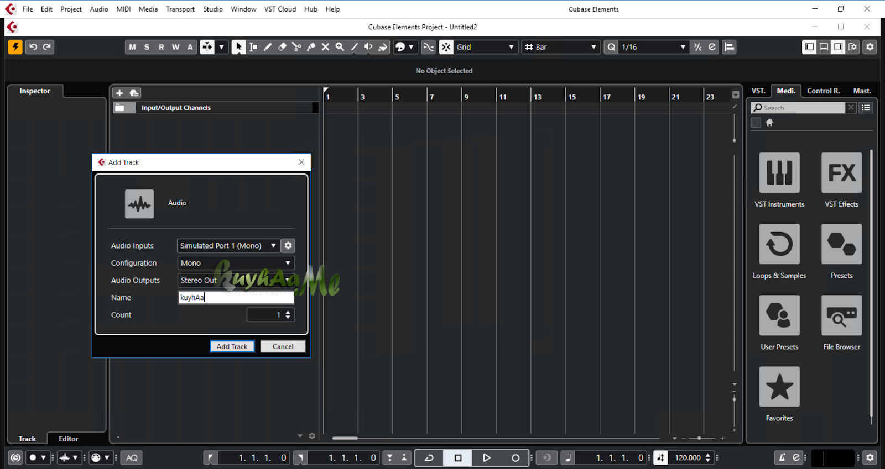Click the add track plus icon
Screen dimensions: 885x469
[119, 93]
